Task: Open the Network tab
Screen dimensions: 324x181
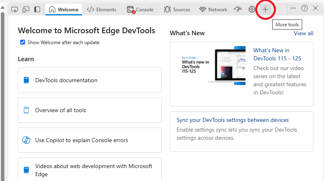Action: (x=213, y=9)
